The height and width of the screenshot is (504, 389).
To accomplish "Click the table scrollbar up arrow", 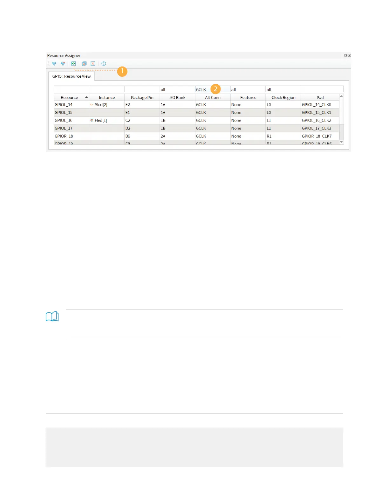I will coord(341,96).
